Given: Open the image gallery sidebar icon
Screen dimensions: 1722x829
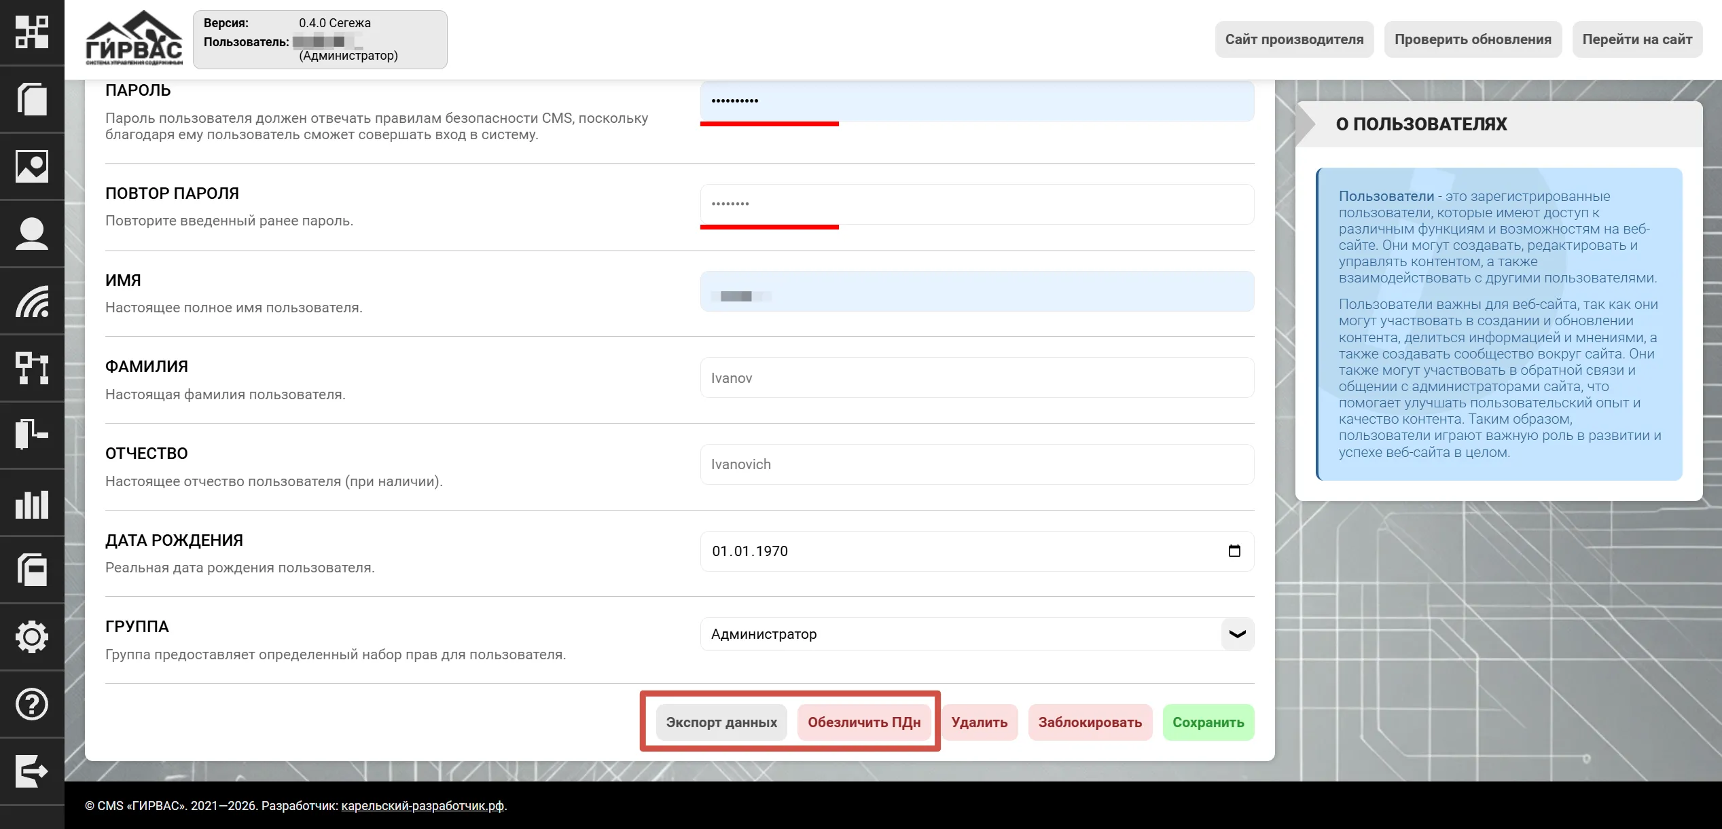Looking at the screenshot, I should pos(32,166).
